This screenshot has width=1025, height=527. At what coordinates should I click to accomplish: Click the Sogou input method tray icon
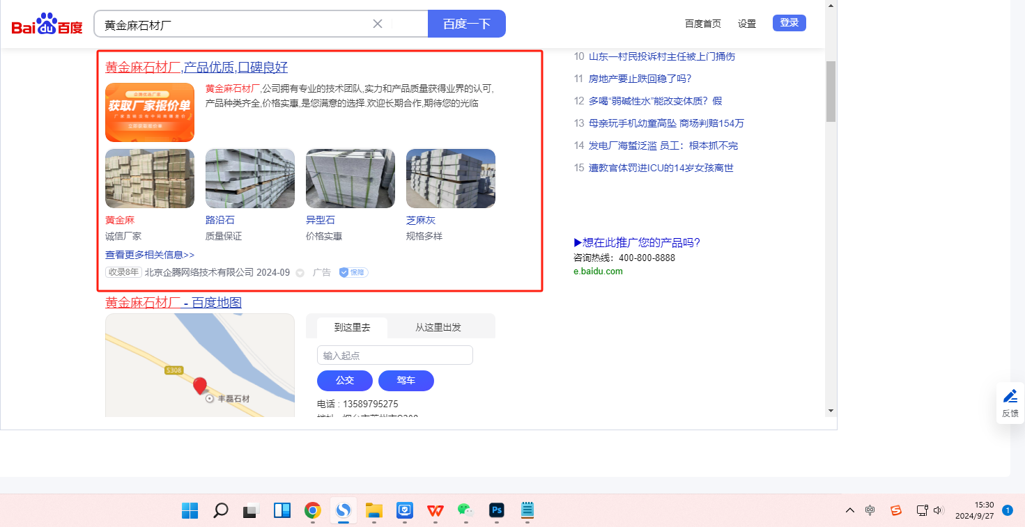pyautogui.click(x=896, y=511)
